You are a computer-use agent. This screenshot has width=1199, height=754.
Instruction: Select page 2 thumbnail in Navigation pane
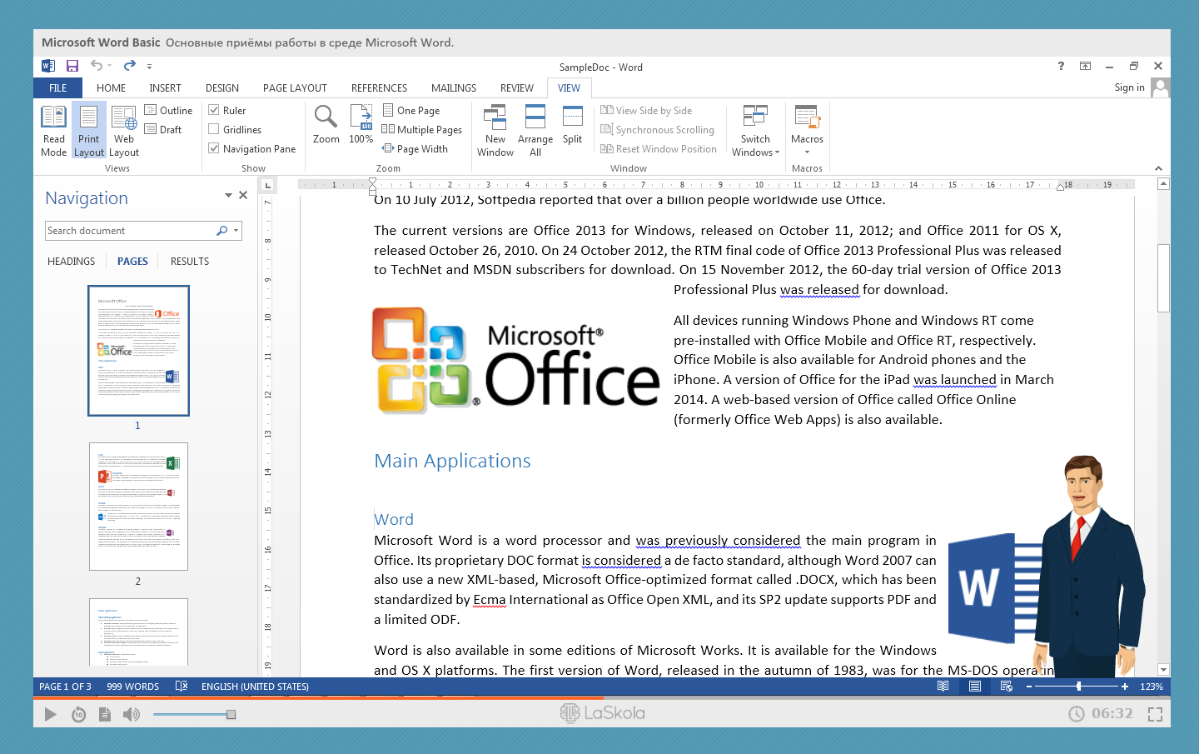pos(138,507)
